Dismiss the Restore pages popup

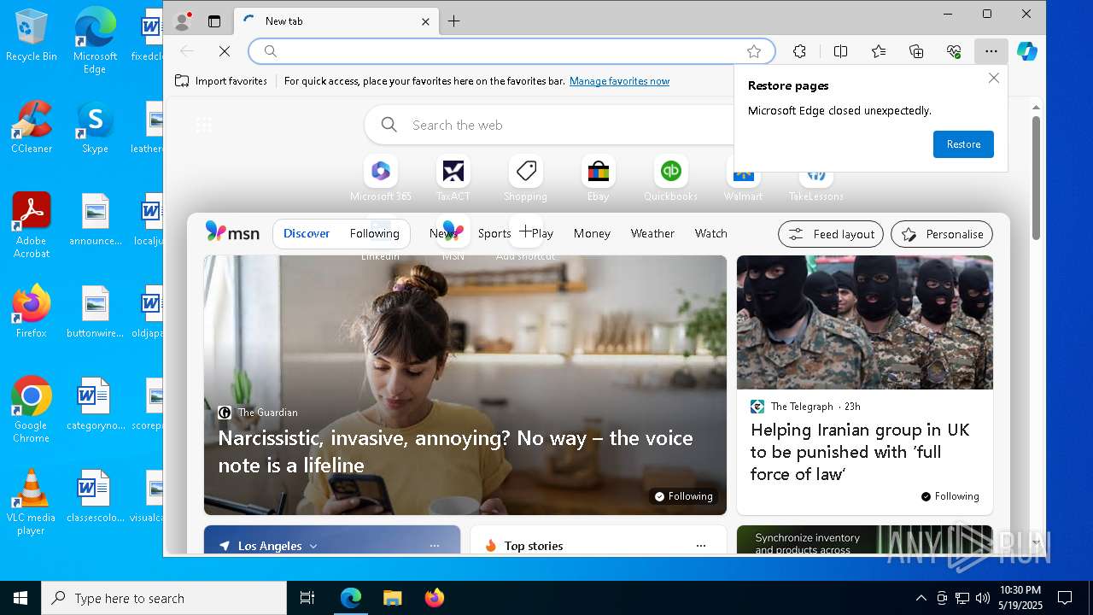[x=993, y=79]
